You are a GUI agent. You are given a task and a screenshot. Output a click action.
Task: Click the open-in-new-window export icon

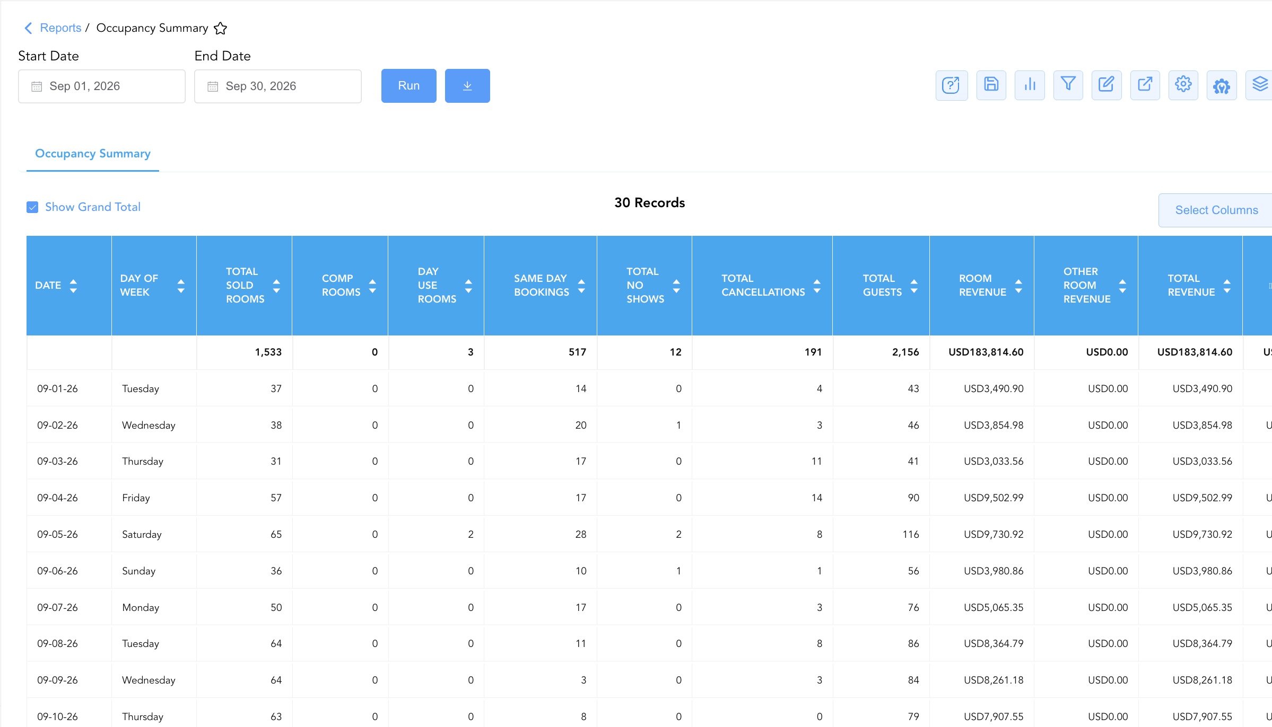(x=1145, y=85)
